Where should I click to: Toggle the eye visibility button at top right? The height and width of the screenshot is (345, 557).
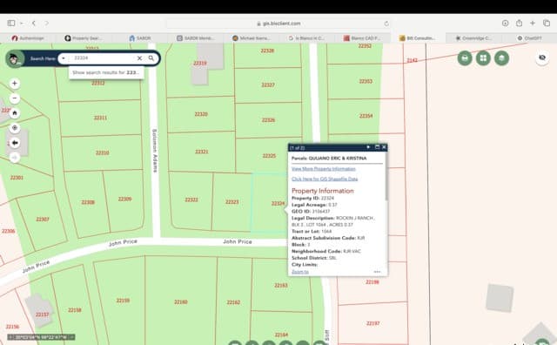pyautogui.click(x=542, y=57)
